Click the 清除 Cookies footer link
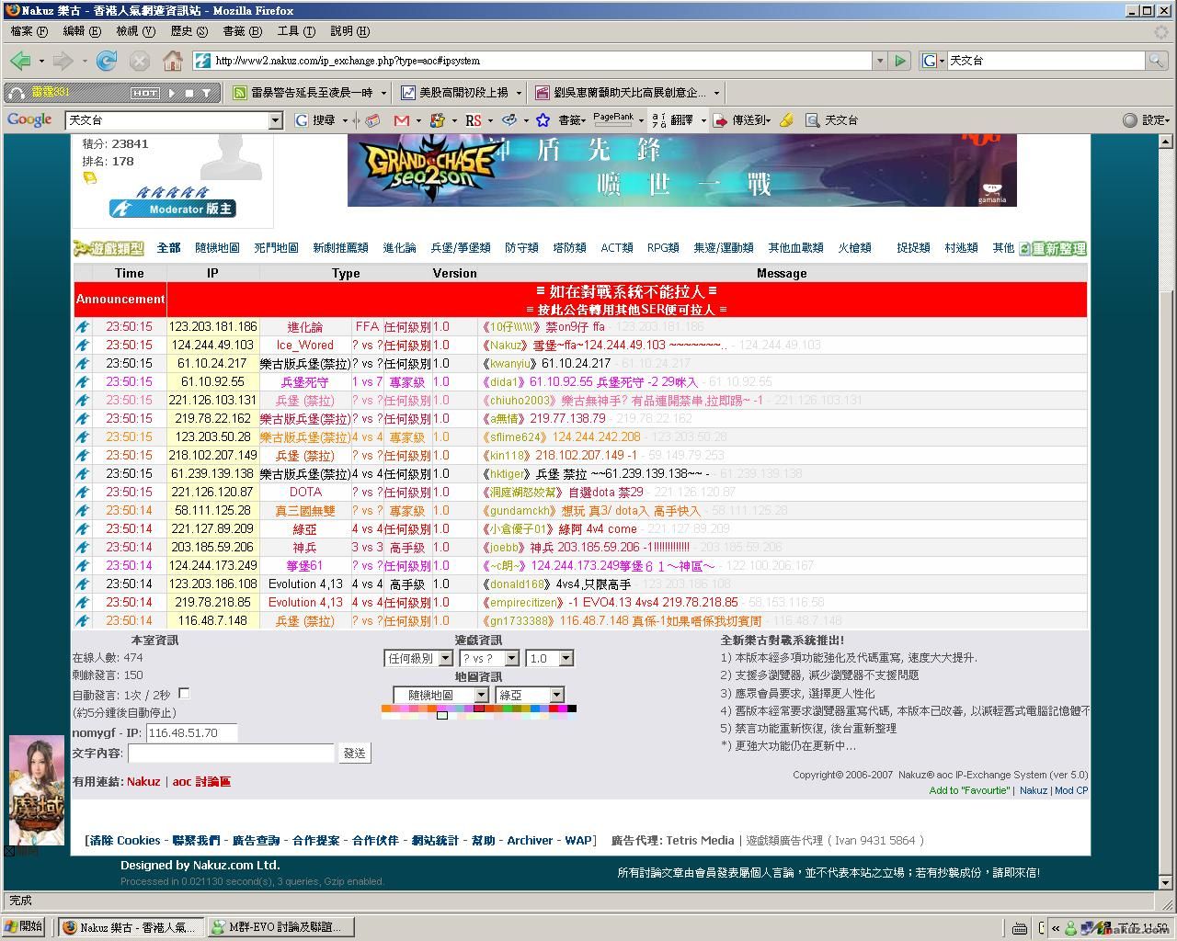 tap(125, 840)
